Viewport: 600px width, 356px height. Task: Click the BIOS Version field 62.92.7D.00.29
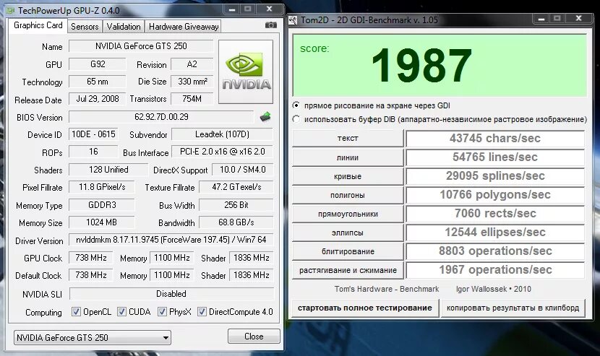point(161,117)
